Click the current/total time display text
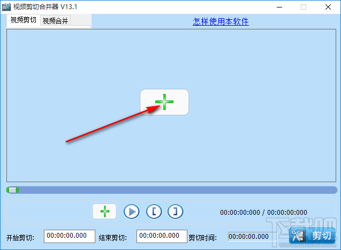 click(263, 212)
